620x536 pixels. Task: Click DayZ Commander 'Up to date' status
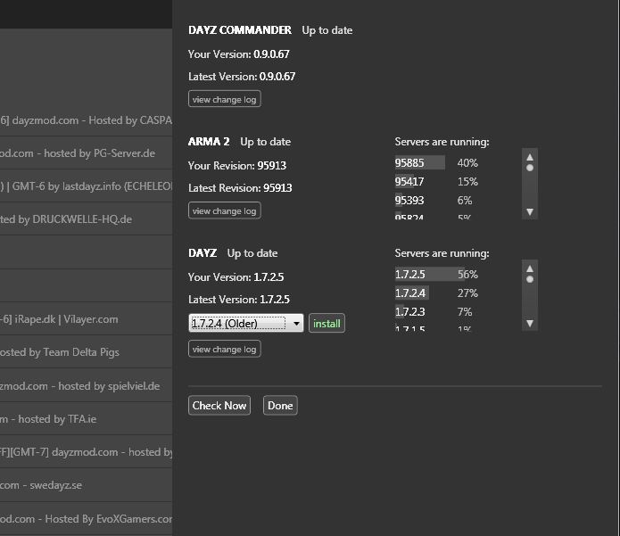tap(327, 30)
